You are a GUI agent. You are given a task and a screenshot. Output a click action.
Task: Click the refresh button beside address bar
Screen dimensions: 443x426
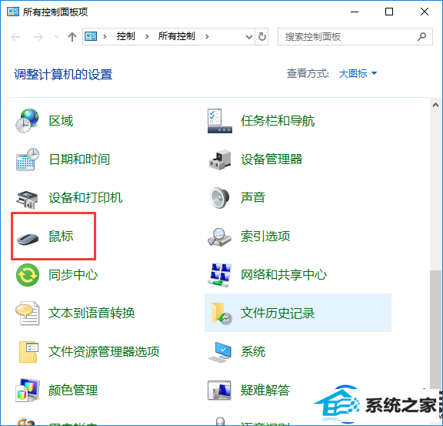tap(262, 36)
